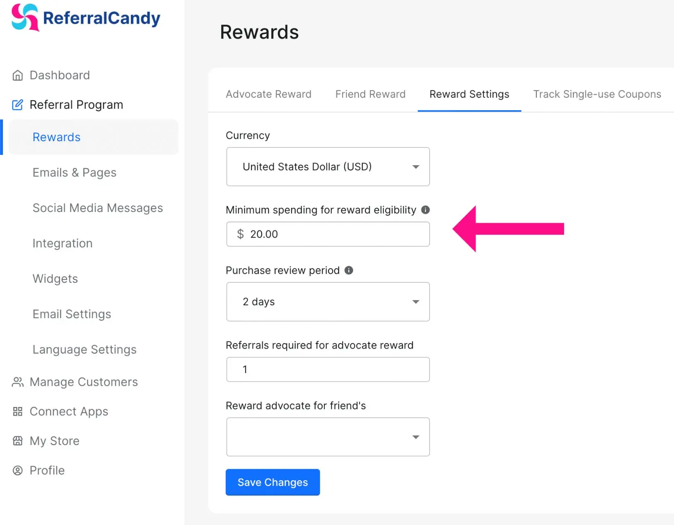Switch to the Friend Reward tab

(x=370, y=94)
